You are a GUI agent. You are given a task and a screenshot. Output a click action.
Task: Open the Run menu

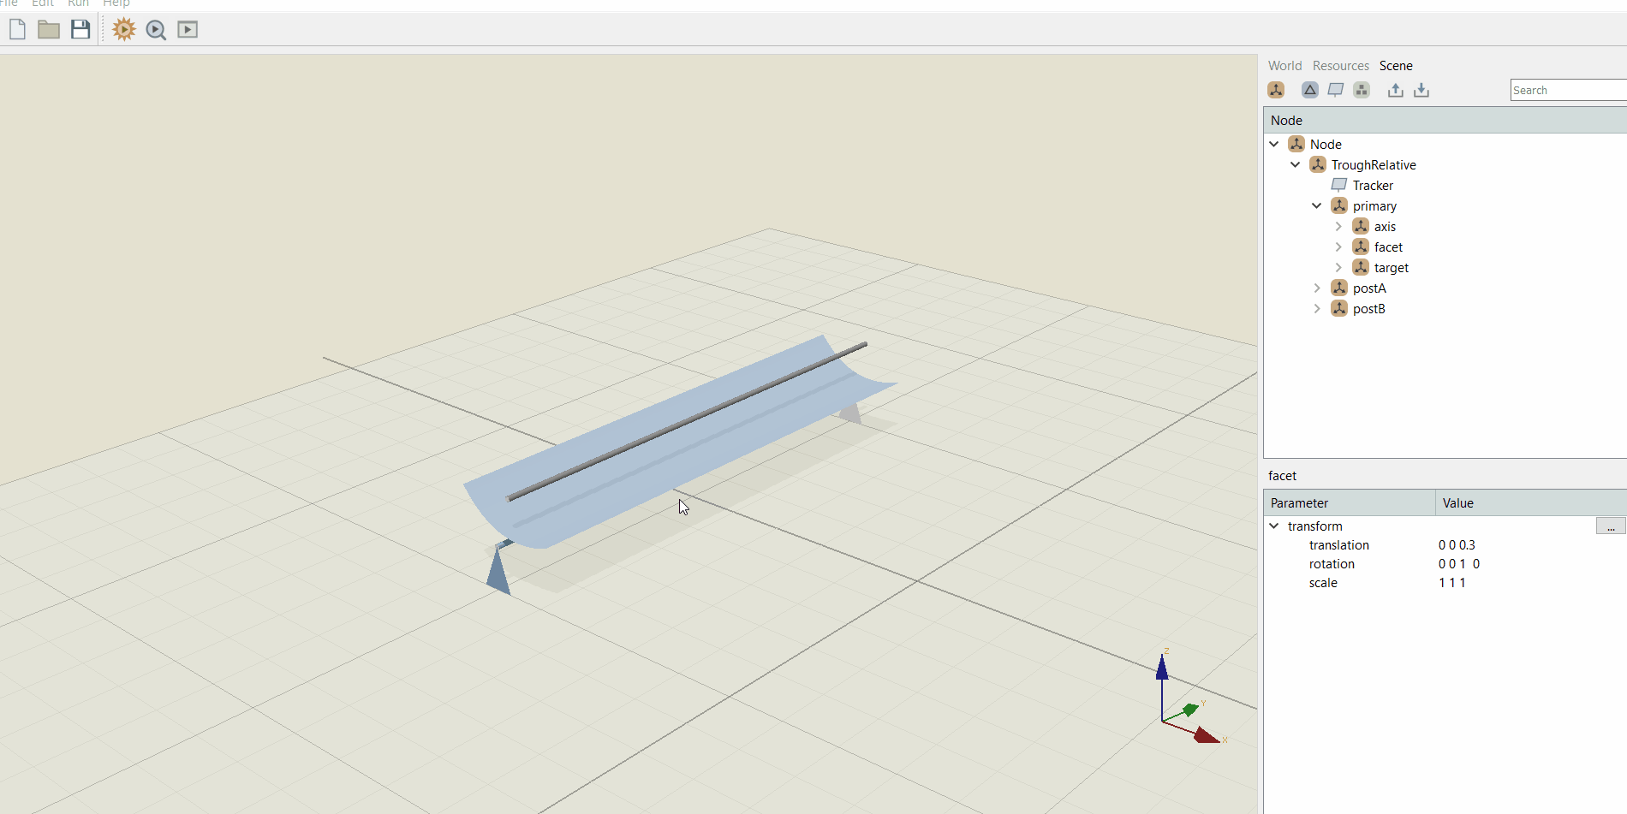78,3
